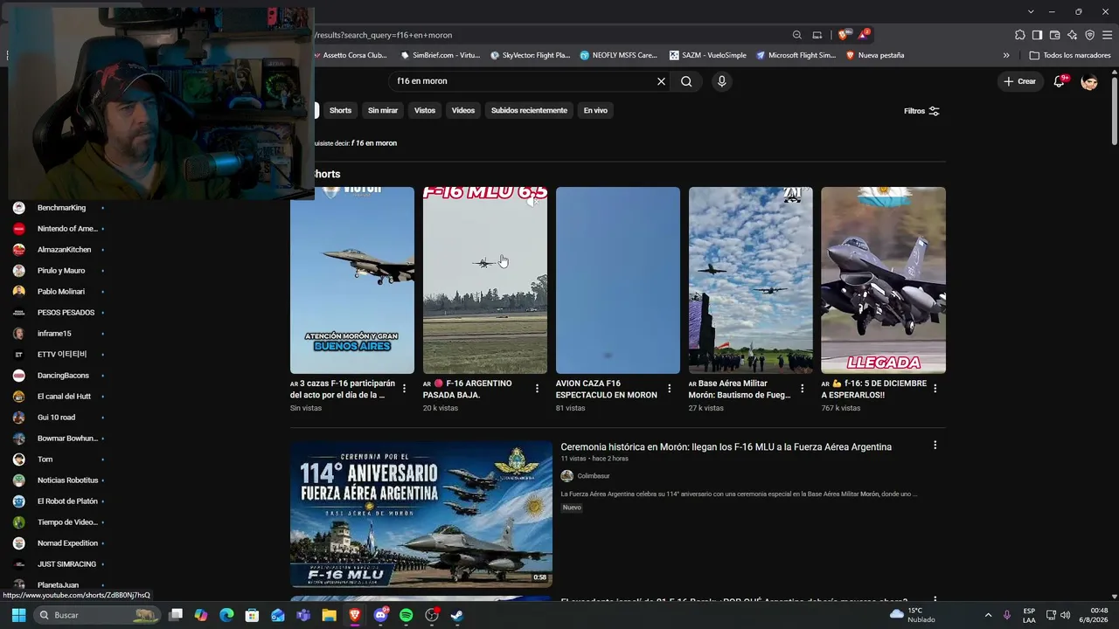Viewport: 1119px width, 629px height.
Task: Open Spotify from the taskbar
Action: (x=406, y=615)
